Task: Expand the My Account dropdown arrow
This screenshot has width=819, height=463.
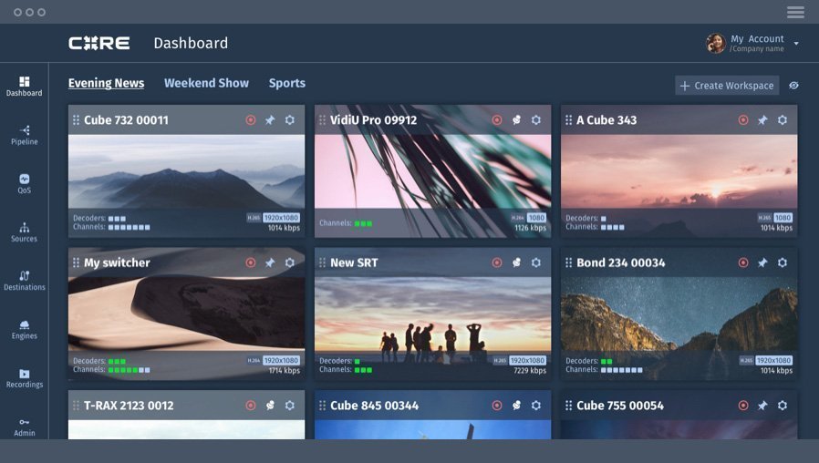Action: click(x=796, y=44)
